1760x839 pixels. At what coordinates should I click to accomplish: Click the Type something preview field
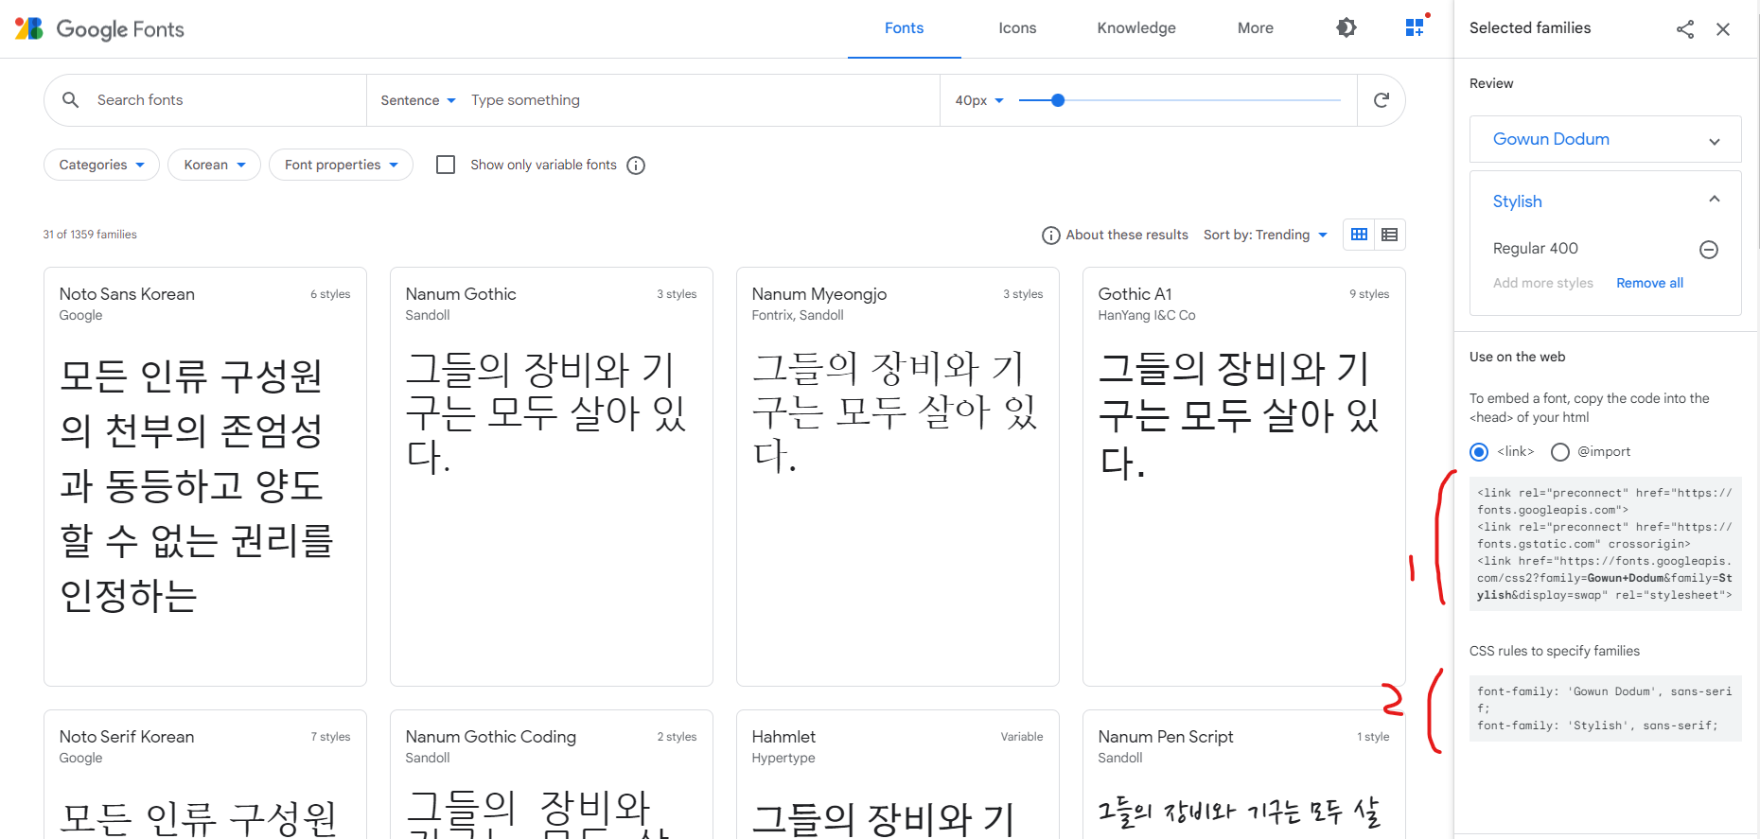(x=700, y=100)
